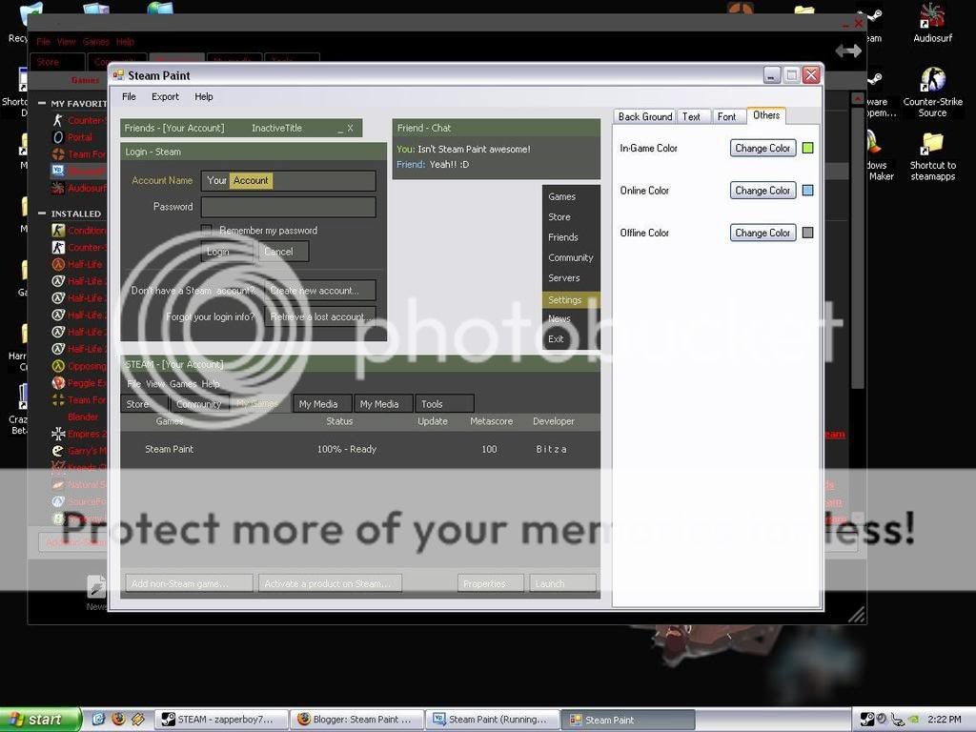
Task: Open the Shortcut to steamapps folder icon
Action: [x=932, y=145]
